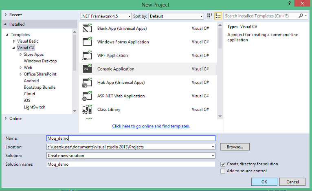Collapse the Installed section
Image resolution: width=312 pixels, height=191 pixels.
click(x=6, y=24)
